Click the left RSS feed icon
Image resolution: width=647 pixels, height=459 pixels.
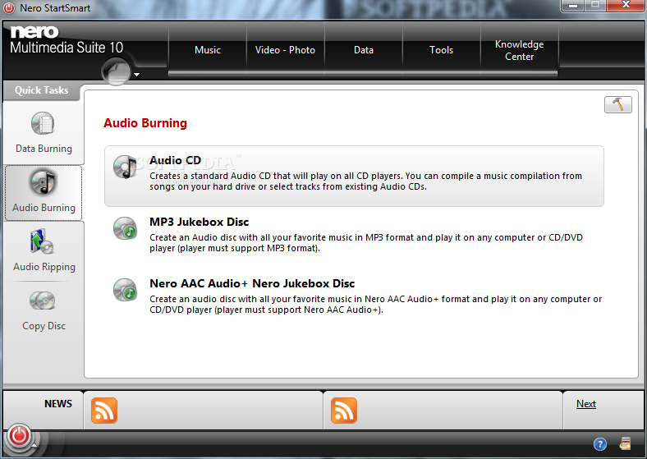(104, 411)
